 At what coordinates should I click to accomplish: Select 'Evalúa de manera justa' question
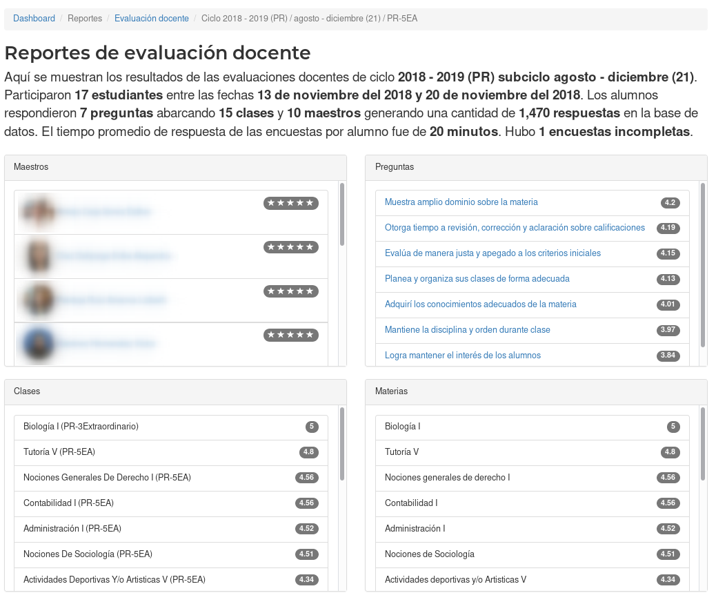pos(493,253)
